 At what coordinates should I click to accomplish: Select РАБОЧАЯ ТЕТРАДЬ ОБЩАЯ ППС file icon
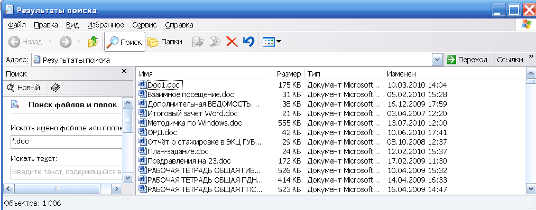(142, 189)
